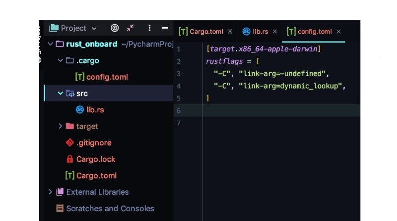The image size is (397, 221).
Task: Click the lock icon beside Cargo.lock
Action: 69,159
